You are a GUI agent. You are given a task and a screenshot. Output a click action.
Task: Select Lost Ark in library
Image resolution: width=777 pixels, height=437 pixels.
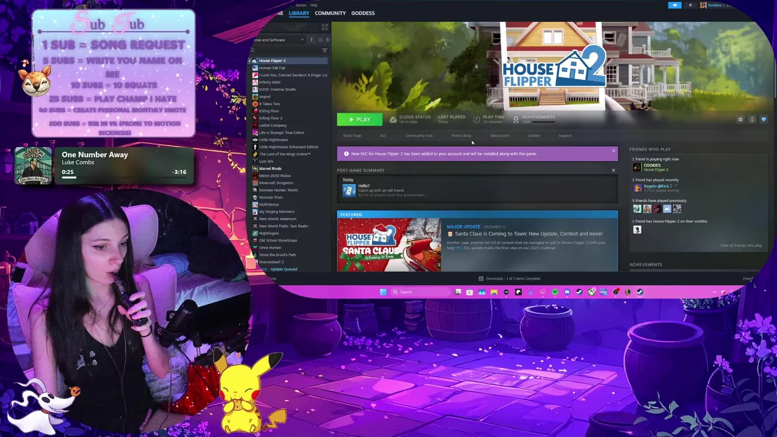pos(266,161)
